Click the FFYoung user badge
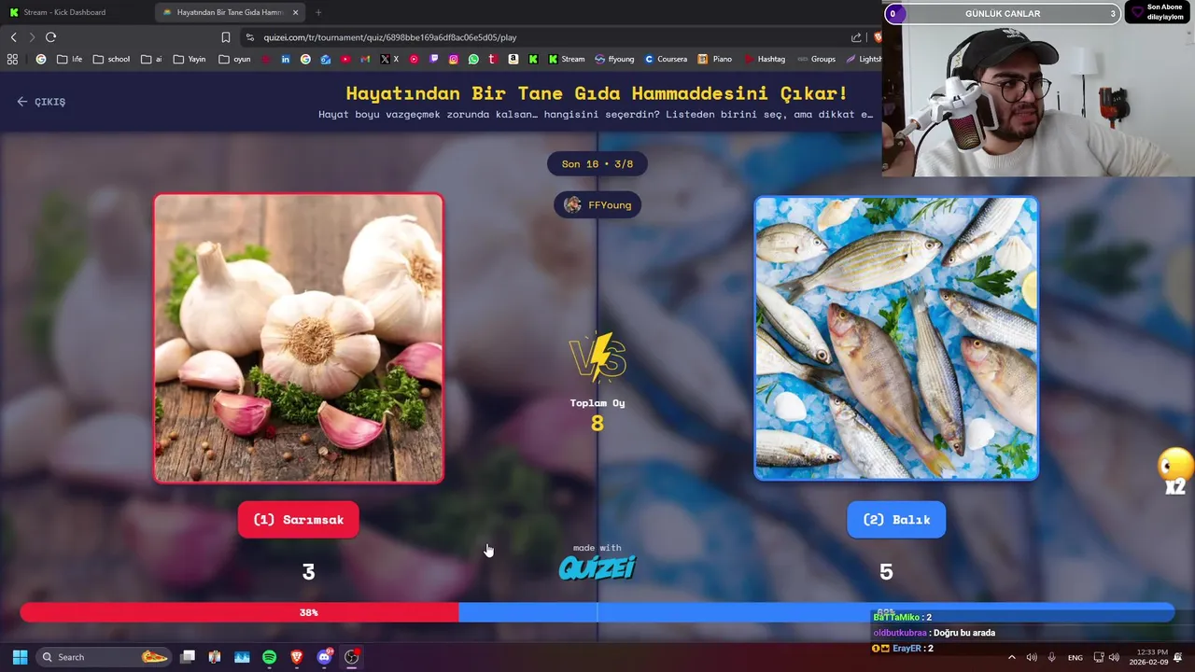 [x=597, y=205]
